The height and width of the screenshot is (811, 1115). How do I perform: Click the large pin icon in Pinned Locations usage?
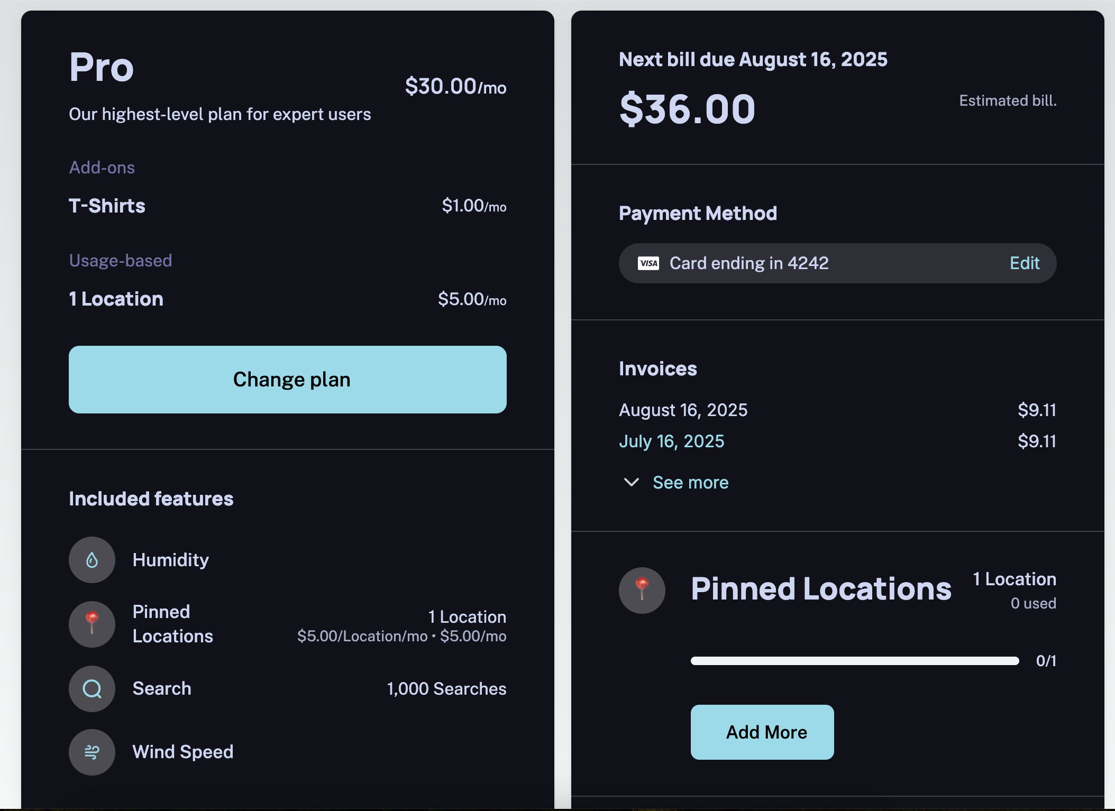click(642, 590)
